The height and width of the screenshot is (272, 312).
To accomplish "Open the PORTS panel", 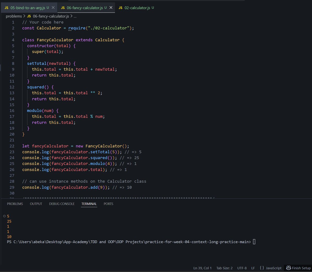I will 108,204.
